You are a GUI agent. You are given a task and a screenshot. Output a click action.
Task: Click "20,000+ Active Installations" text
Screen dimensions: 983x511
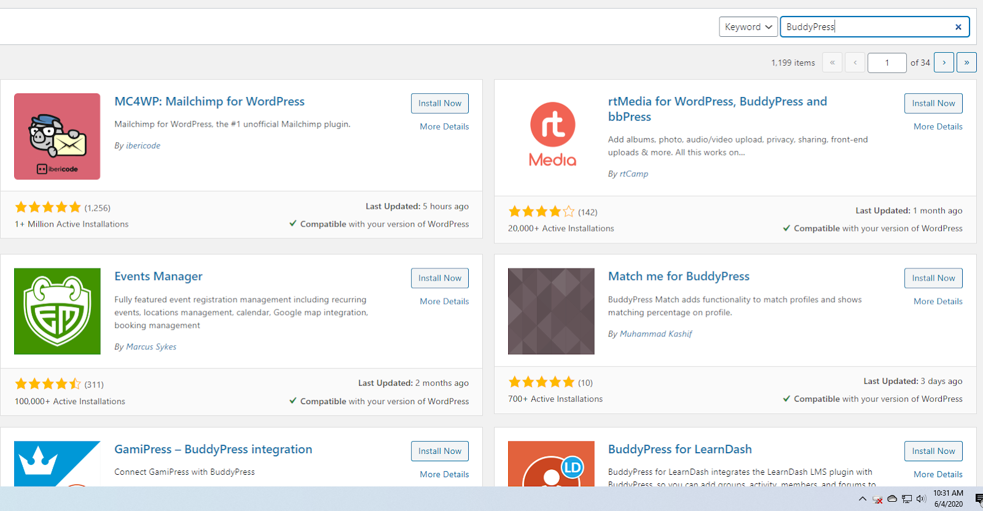coord(561,228)
